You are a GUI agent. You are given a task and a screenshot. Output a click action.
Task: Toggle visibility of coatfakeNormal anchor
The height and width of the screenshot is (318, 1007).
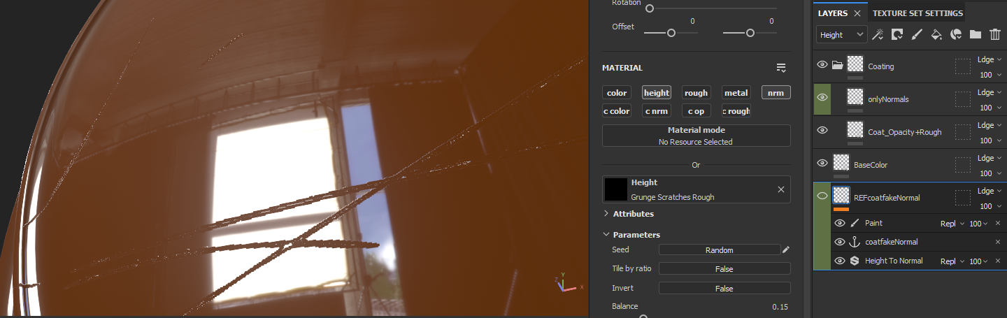[840, 242]
